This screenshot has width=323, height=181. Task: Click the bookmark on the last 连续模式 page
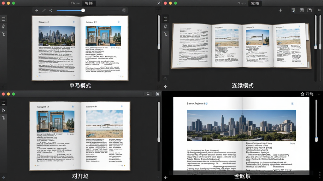(299, 26)
